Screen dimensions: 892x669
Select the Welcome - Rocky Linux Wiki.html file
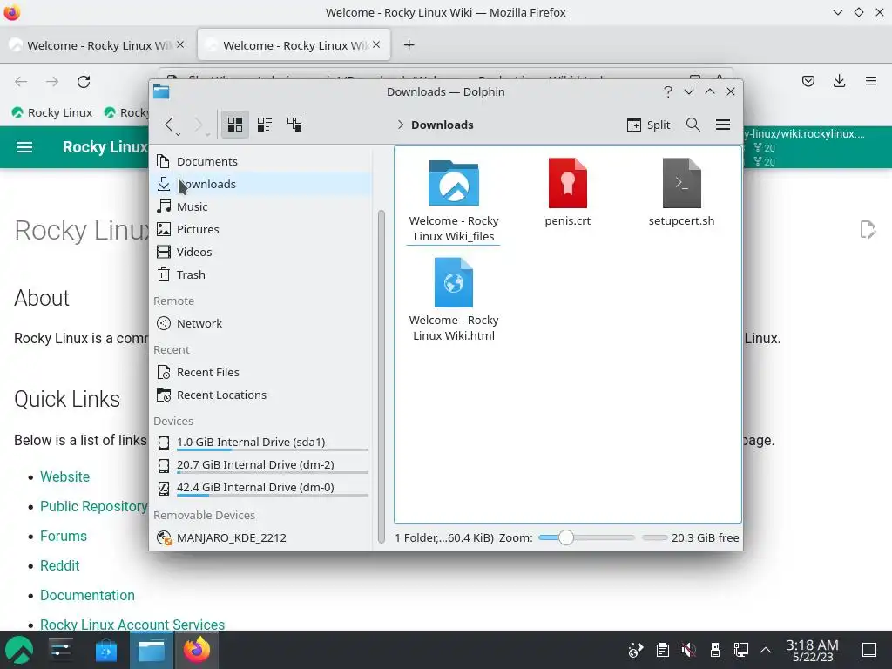coord(453,300)
